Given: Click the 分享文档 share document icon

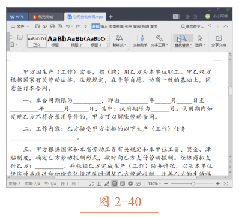Looking at the screenshot, I should tap(219, 41).
